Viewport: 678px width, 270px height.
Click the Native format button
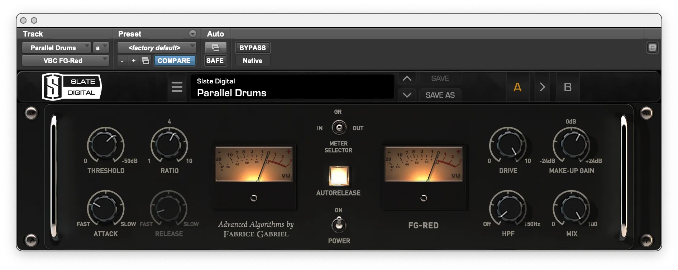click(x=253, y=61)
